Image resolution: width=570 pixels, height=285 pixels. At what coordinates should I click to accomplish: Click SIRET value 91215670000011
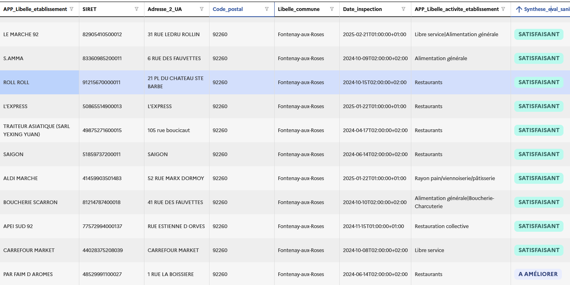tap(101, 82)
